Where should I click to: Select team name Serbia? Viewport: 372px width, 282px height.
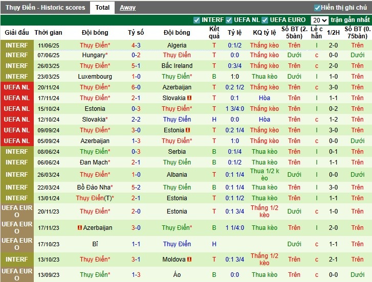click(177, 152)
